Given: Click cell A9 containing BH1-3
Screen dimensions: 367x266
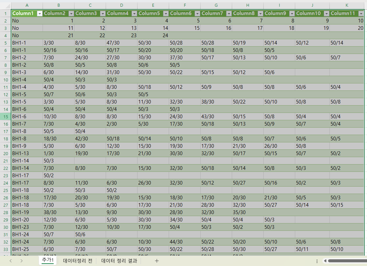Looking at the screenshot, I should (x=27, y=72).
